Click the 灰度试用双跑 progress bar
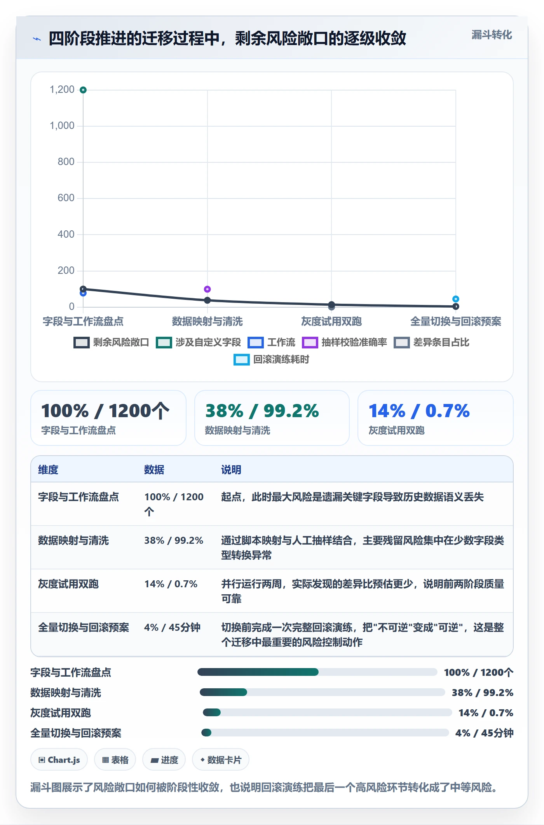This screenshot has height=825, width=544. pyautogui.click(x=327, y=712)
